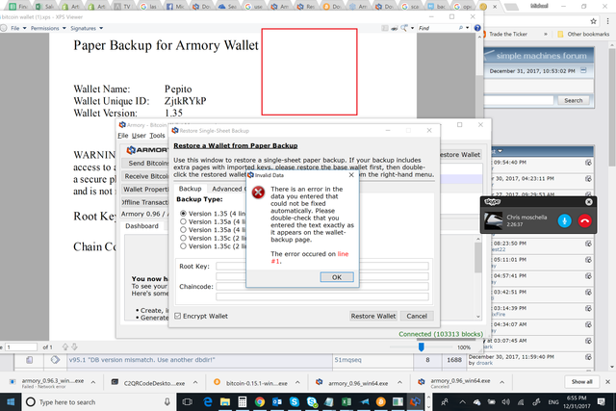
Task: Adjust the XPS Viewer zoom slider handle
Action: click(x=422, y=347)
